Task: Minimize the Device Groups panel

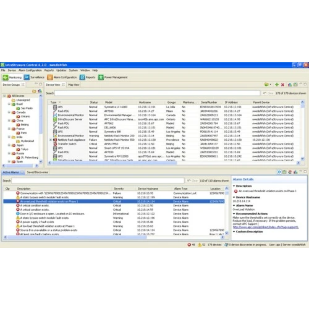Action: tap(36, 83)
